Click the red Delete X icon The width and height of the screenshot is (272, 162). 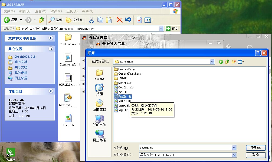120,20
